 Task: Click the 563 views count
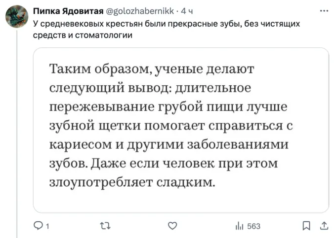tap(253, 226)
